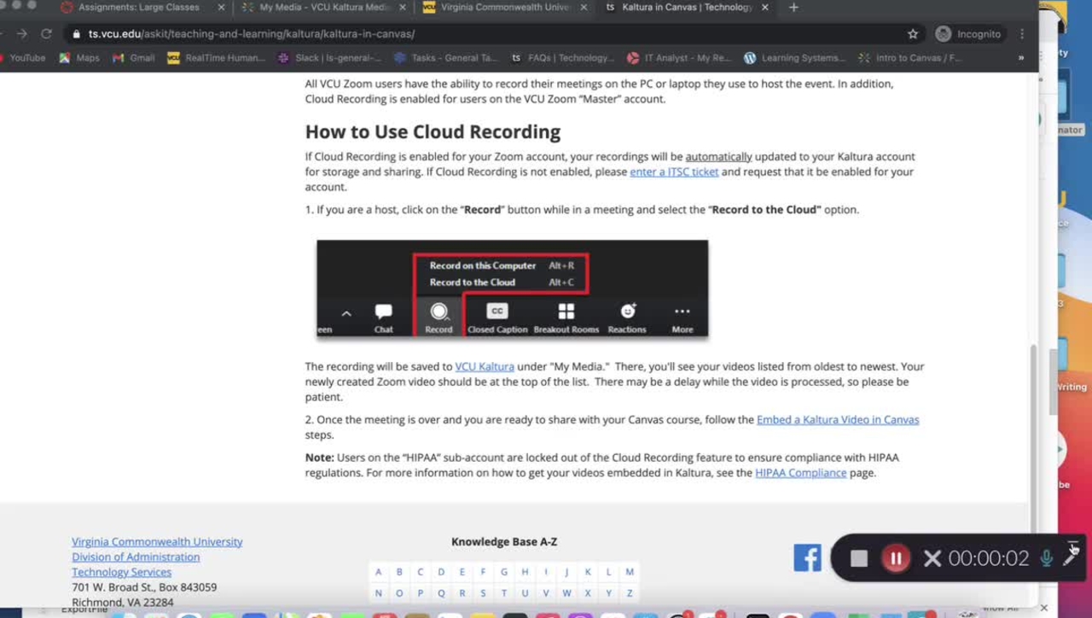Open the VCU Kaltura link

[485, 366]
